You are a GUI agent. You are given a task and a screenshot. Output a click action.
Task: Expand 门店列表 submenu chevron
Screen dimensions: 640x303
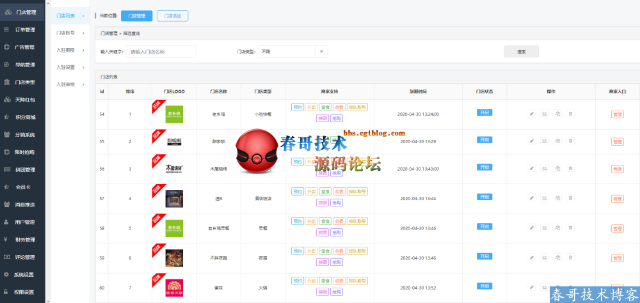pyautogui.click(x=83, y=16)
